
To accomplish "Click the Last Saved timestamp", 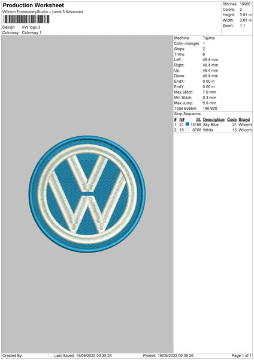I will 83,356.
